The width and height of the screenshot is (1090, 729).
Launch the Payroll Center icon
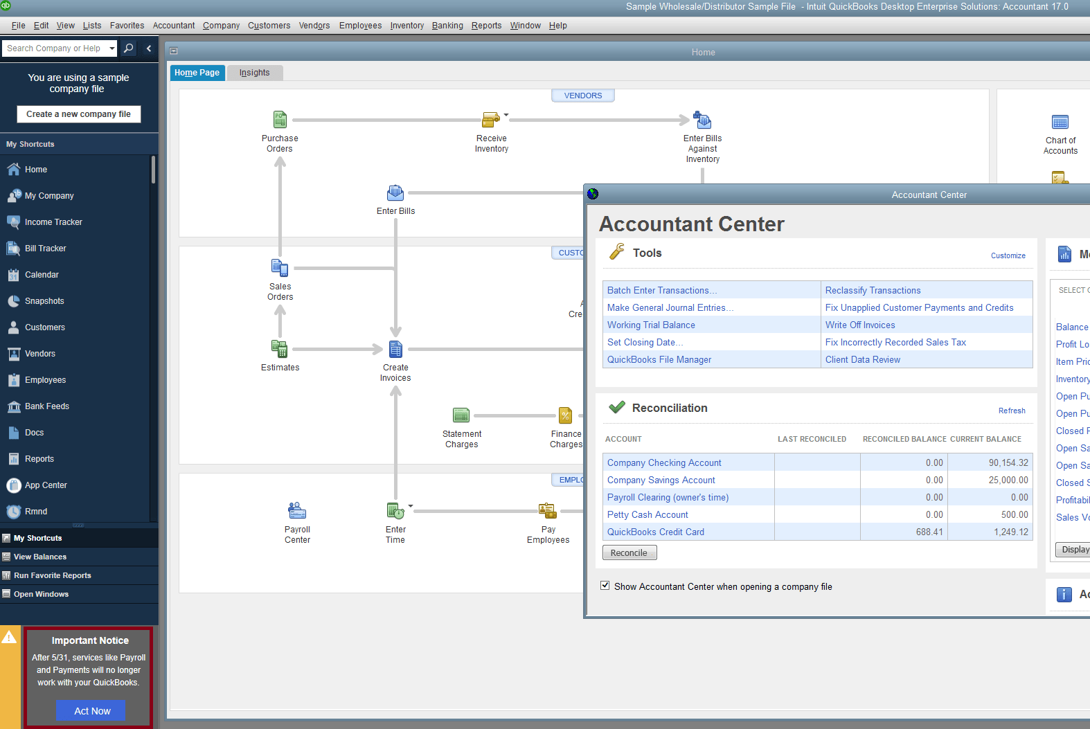(x=297, y=512)
